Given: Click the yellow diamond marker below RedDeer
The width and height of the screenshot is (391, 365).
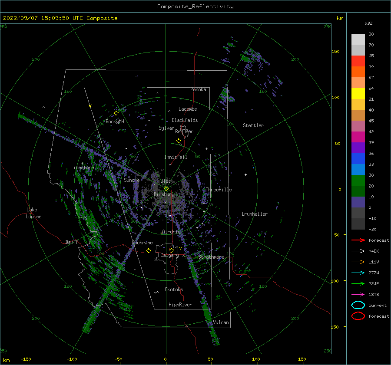Looking at the screenshot, I should 179,141.
